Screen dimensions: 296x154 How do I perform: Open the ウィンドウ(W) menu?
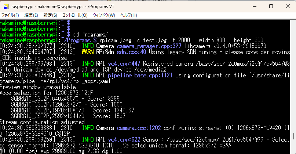pos(104,15)
